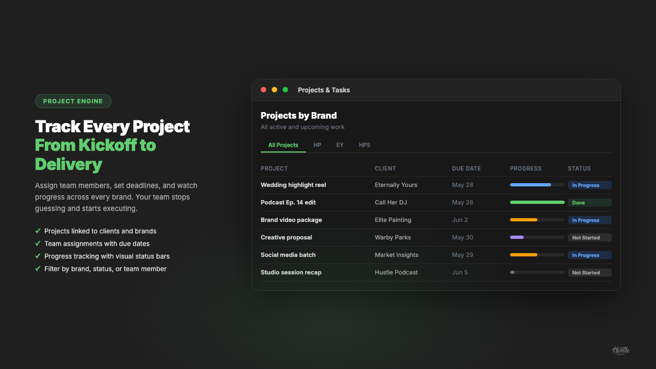
Task: Switch to the HP brand tab
Action: click(317, 145)
